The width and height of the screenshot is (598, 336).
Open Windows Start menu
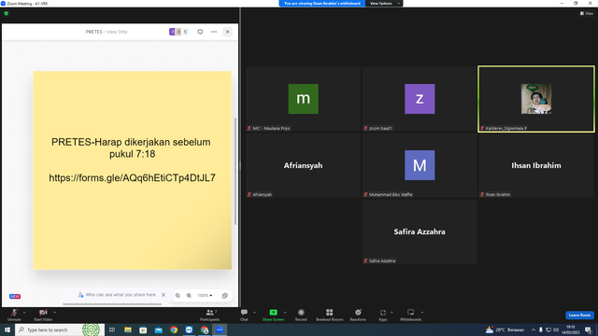click(7, 329)
